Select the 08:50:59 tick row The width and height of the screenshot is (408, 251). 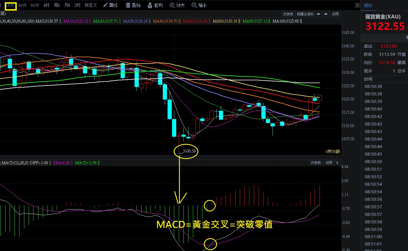(x=373, y=230)
